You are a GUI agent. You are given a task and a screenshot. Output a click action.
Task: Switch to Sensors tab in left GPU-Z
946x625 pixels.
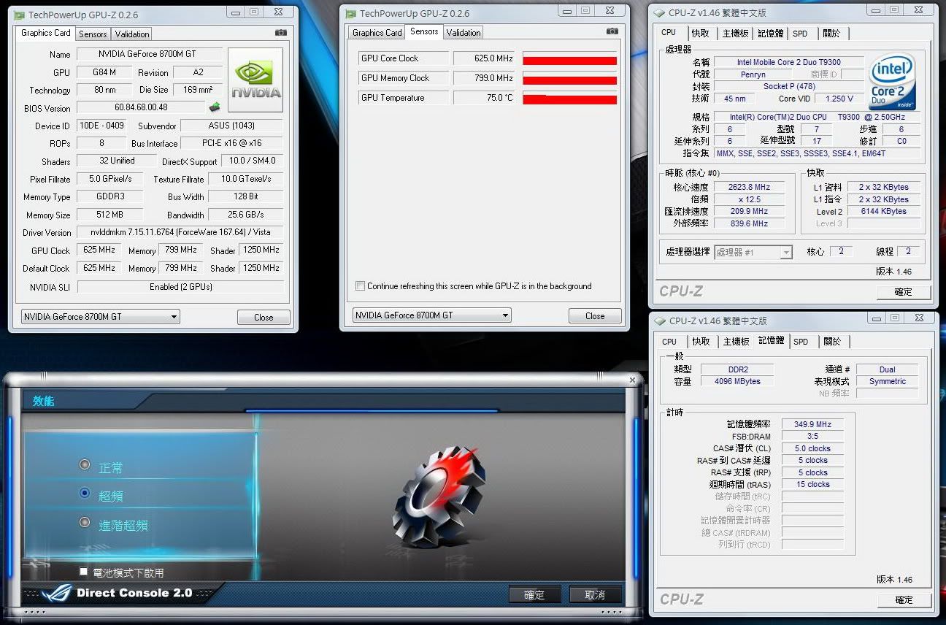[x=93, y=34]
